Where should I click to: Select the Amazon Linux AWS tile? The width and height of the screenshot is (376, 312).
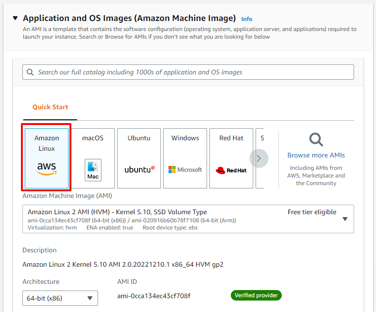[x=47, y=158]
